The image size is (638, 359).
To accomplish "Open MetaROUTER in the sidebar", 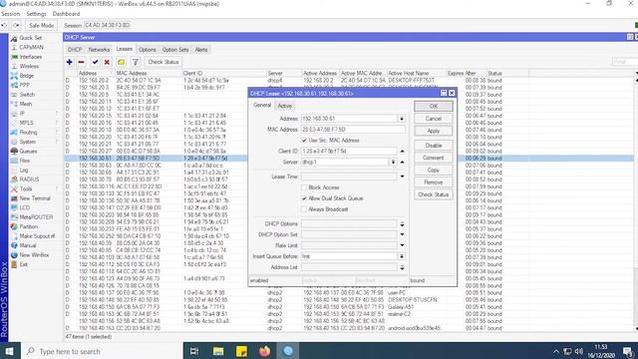I will (x=36, y=217).
